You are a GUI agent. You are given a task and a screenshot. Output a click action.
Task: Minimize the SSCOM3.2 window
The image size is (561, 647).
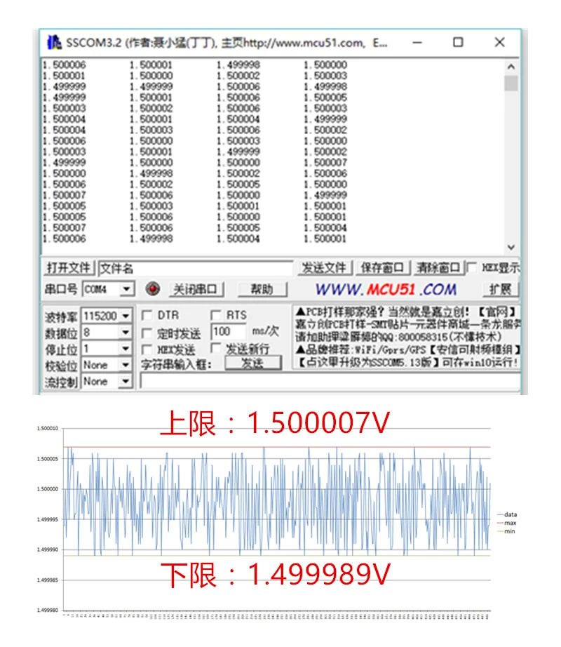click(417, 42)
